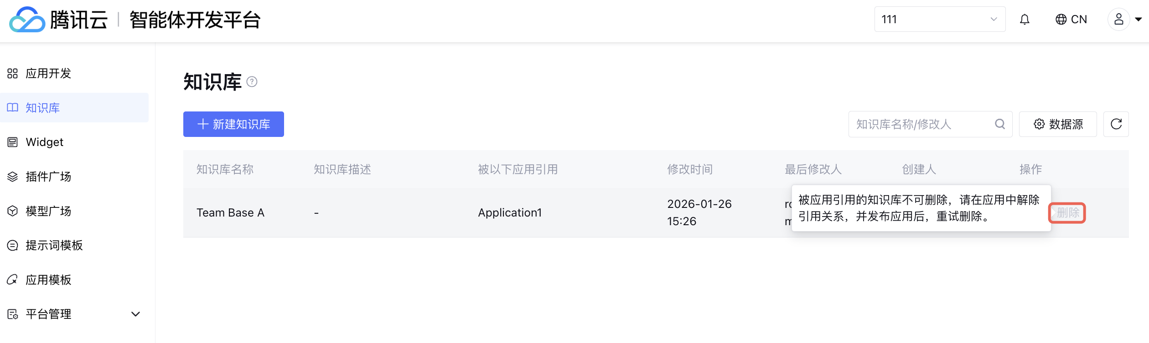This screenshot has height=343, width=1149.
Task: Expand the account dropdown arrow
Action: 1138,20
